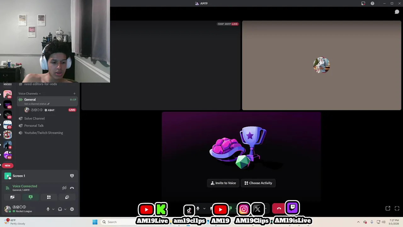This screenshot has width=403, height=227.
Task: Set a channel status text
Action: coord(35,104)
